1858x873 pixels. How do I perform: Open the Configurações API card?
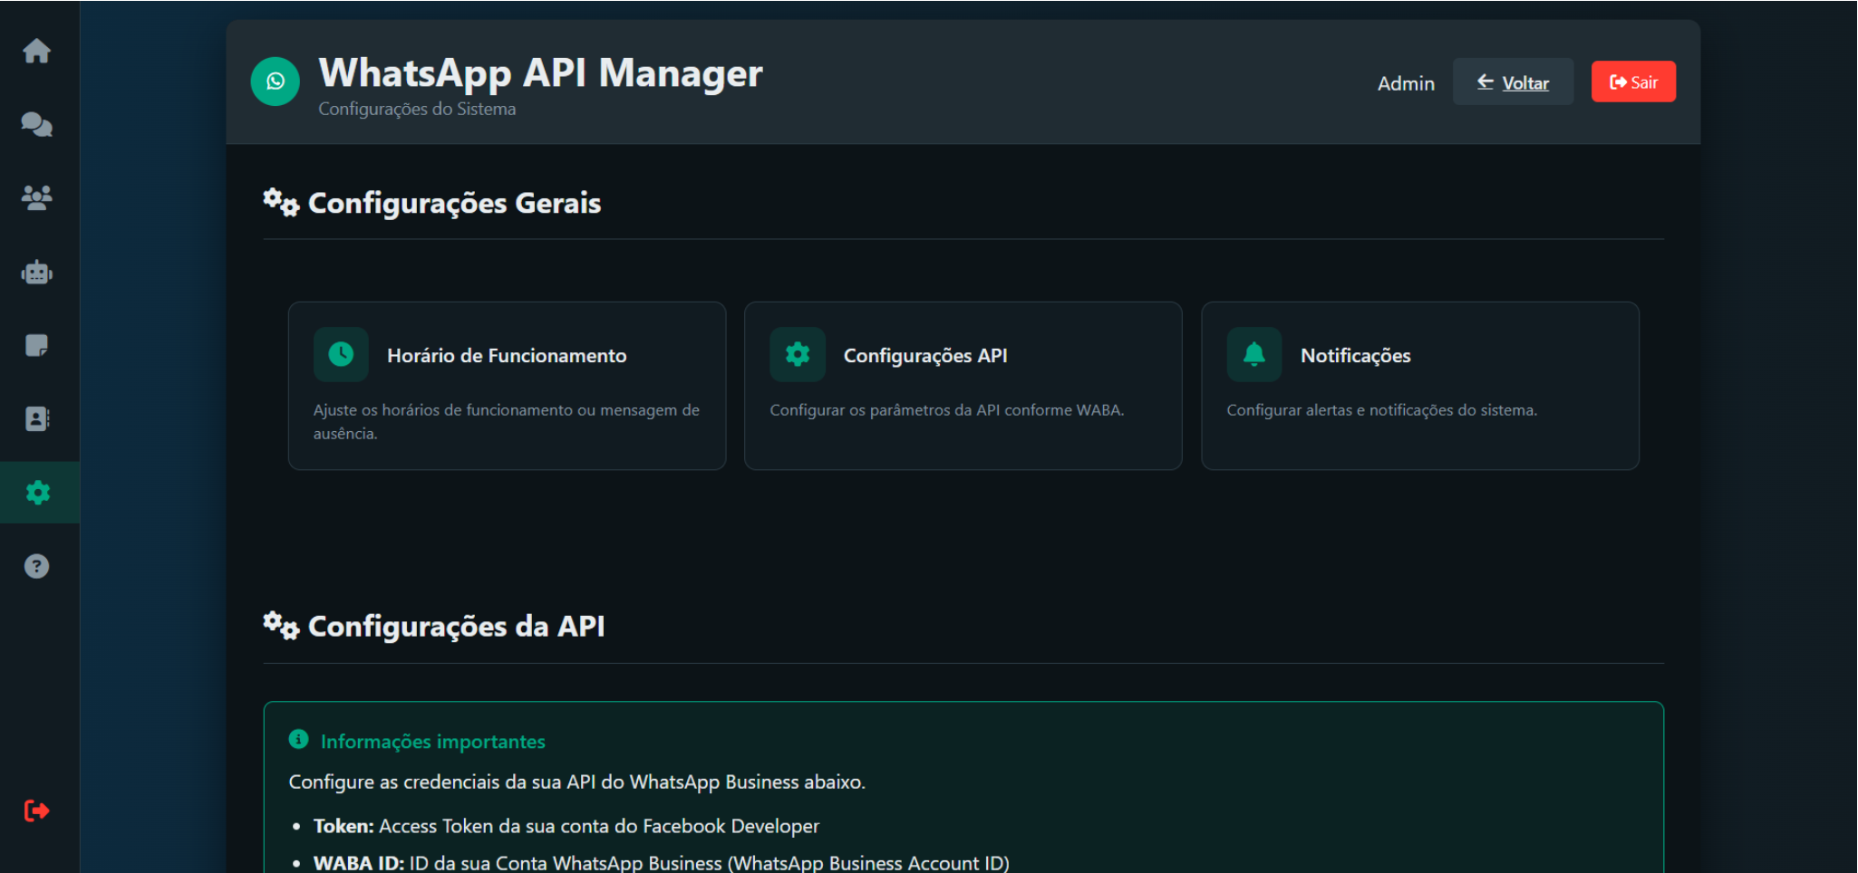click(963, 386)
